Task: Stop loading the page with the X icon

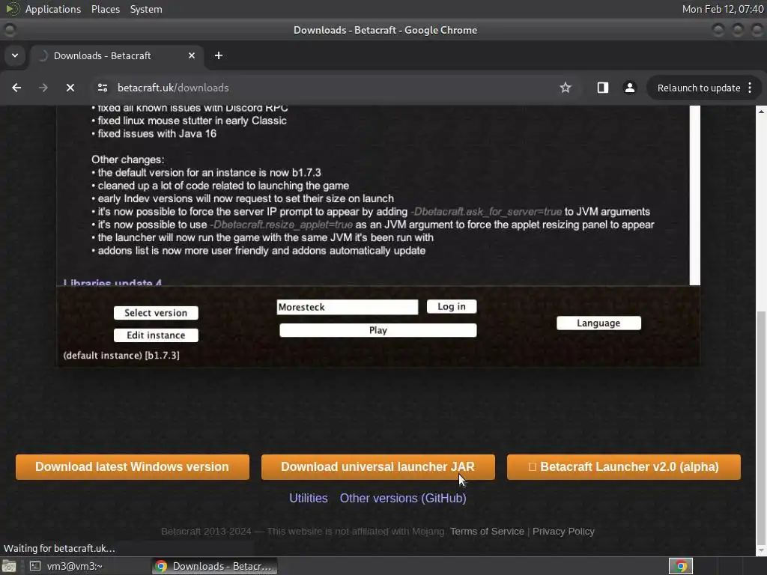Action: coord(70,88)
